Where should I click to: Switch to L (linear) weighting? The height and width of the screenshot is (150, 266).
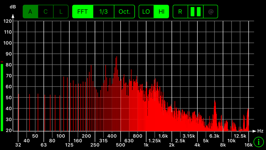pyautogui.click(x=61, y=11)
